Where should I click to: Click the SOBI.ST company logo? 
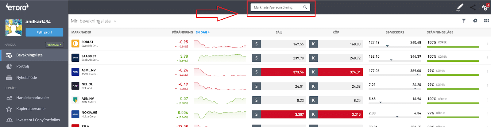pyautogui.click(x=75, y=44)
